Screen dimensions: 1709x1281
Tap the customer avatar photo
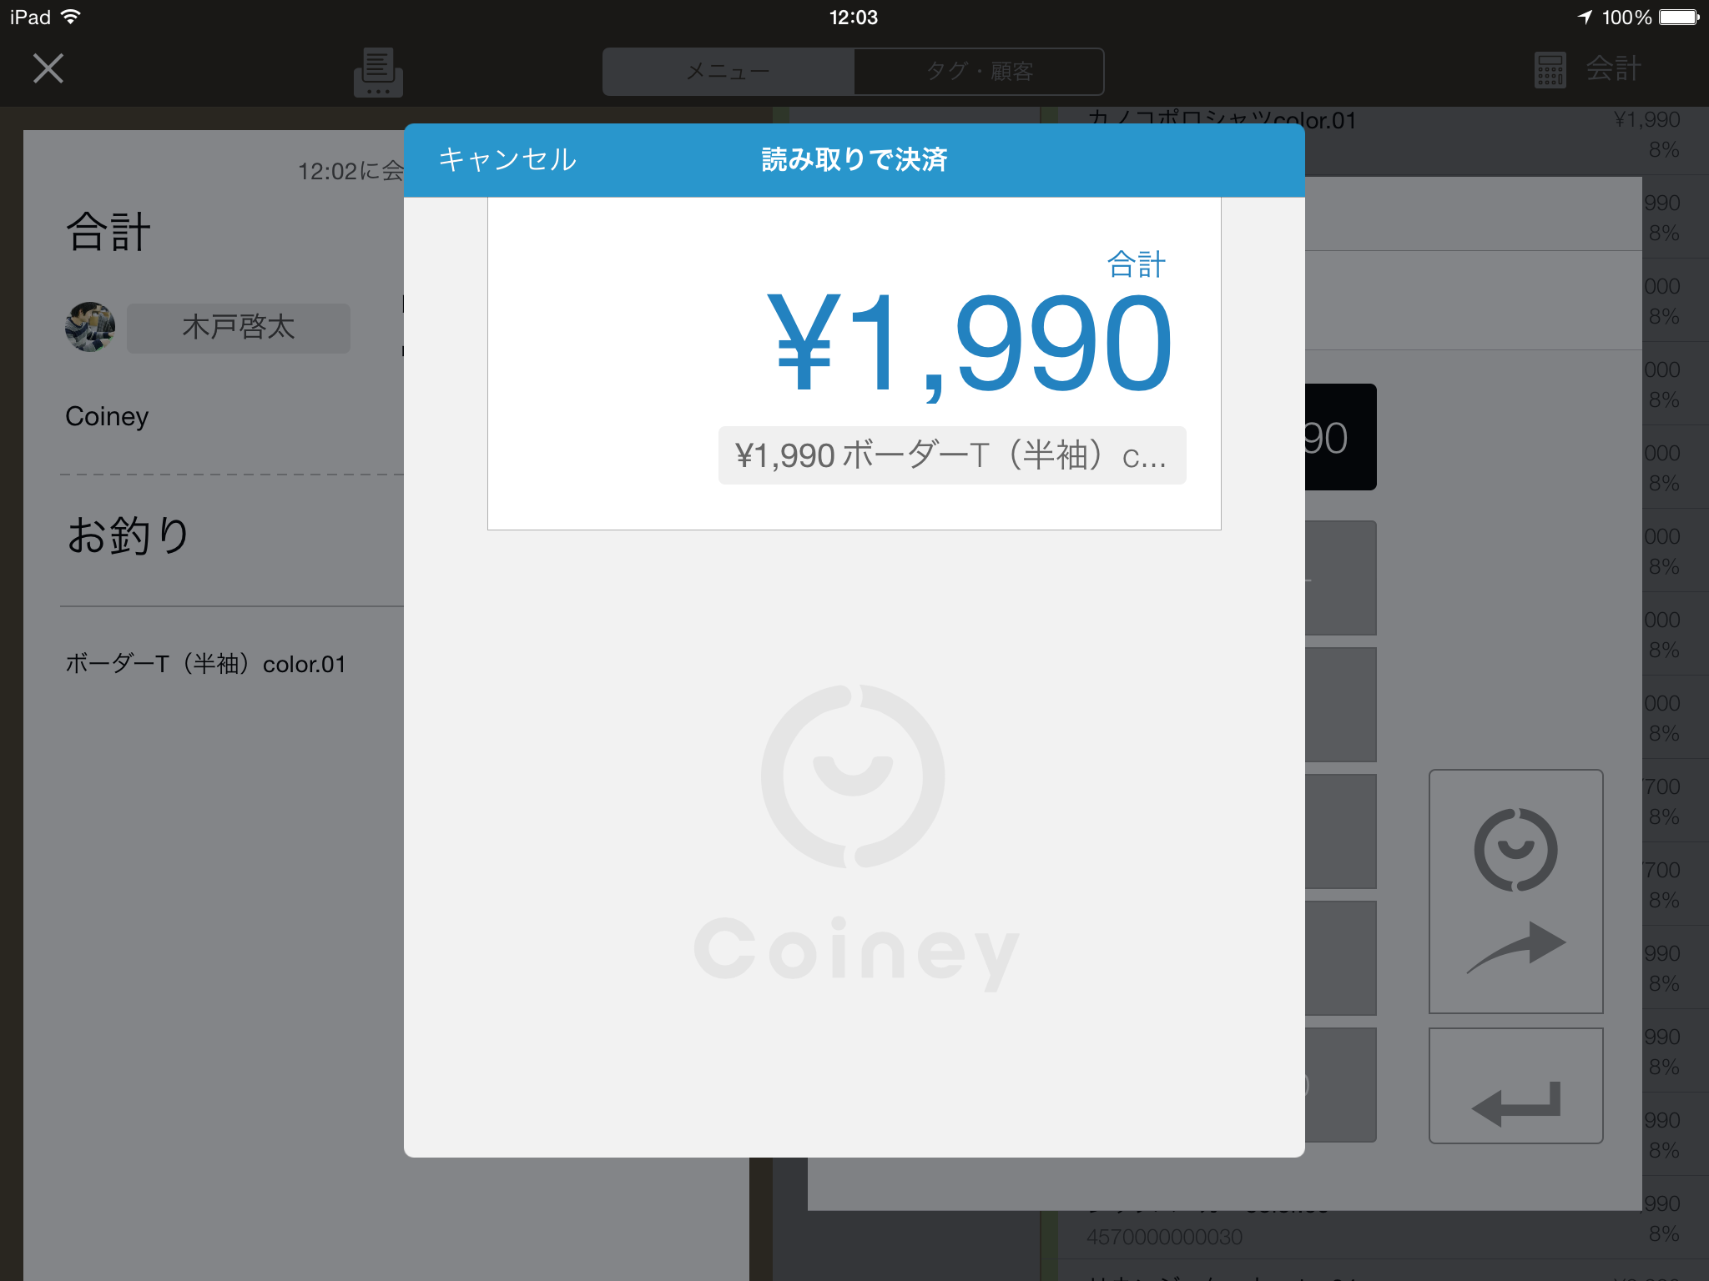click(x=90, y=327)
